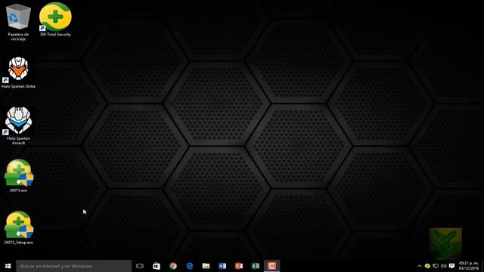Viewport: 484px width, 272px height.
Task: Open File Explorer from the taskbar
Action: [206, 266]
